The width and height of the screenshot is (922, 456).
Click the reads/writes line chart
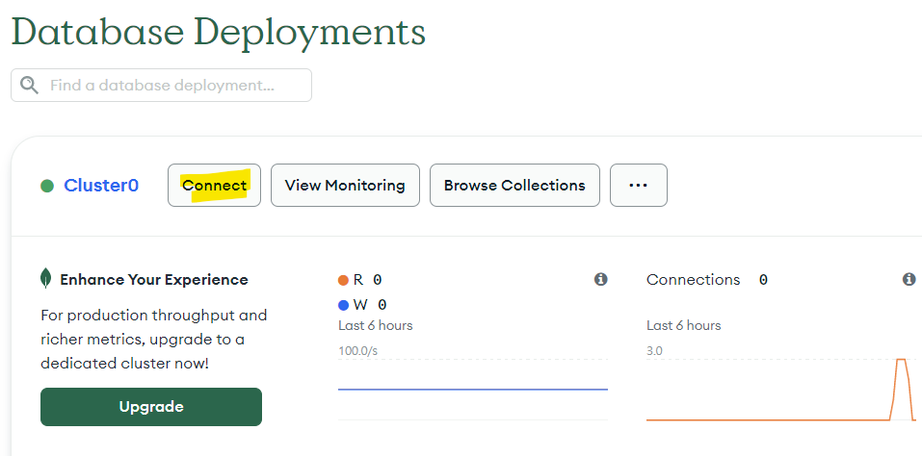(x=473, y=389)
